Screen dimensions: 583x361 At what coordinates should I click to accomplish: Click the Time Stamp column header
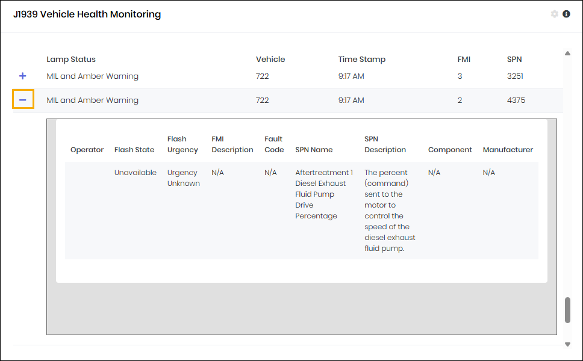click(361, 60)
